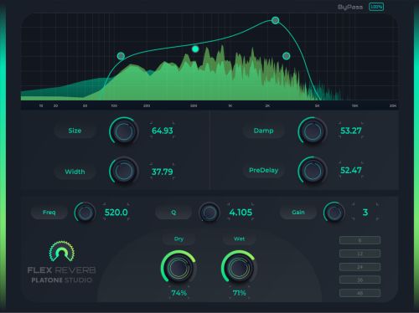This screenshot has width=419, height=313.
Task: Click the Q value 4.105
Action: point(241,213)
